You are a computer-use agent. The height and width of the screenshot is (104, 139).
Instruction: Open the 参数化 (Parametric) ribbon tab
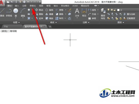point(33,6)
